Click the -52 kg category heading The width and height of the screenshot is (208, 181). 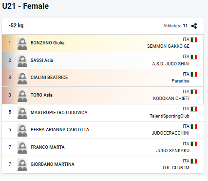point(16,25)
